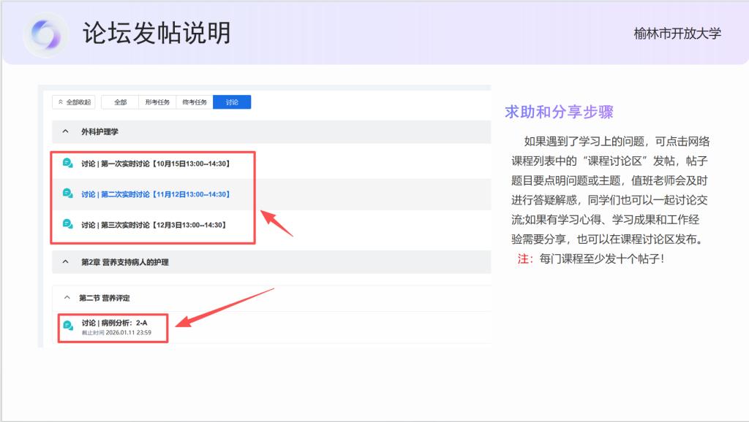Click the chat icon beside 病例分析：2-A
Screen dimensions: 749x422
[68, 326]
